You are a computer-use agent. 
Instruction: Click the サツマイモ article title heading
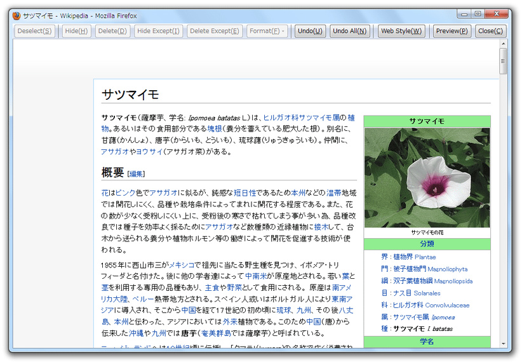130,95
